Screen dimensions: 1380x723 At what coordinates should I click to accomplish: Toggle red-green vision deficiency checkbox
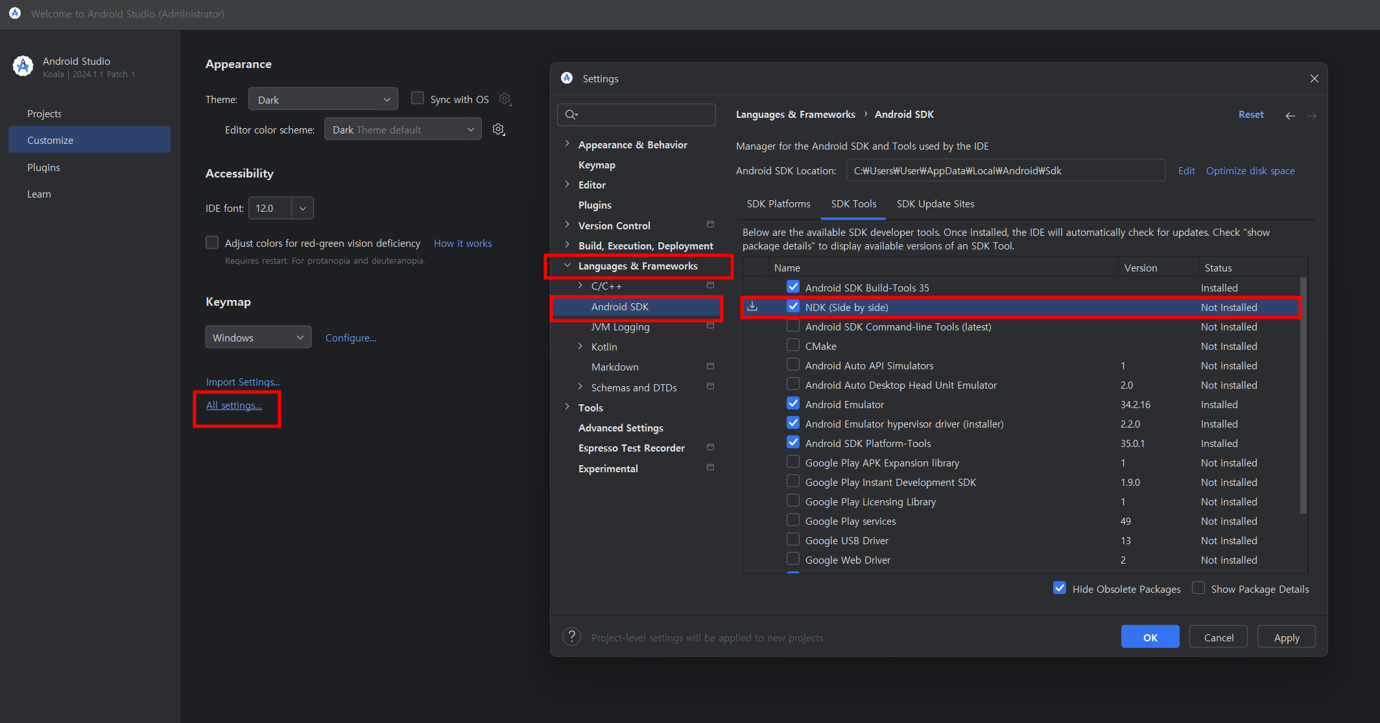212,242
